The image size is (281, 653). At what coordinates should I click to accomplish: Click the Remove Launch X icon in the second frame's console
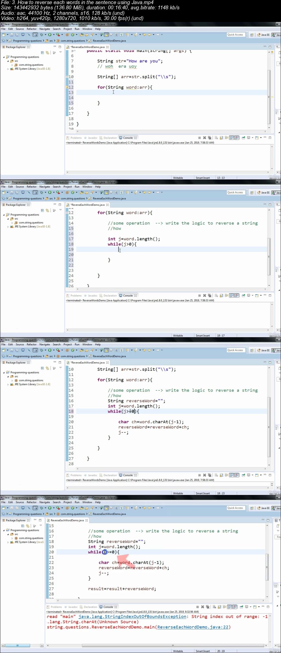click(204, 295)
